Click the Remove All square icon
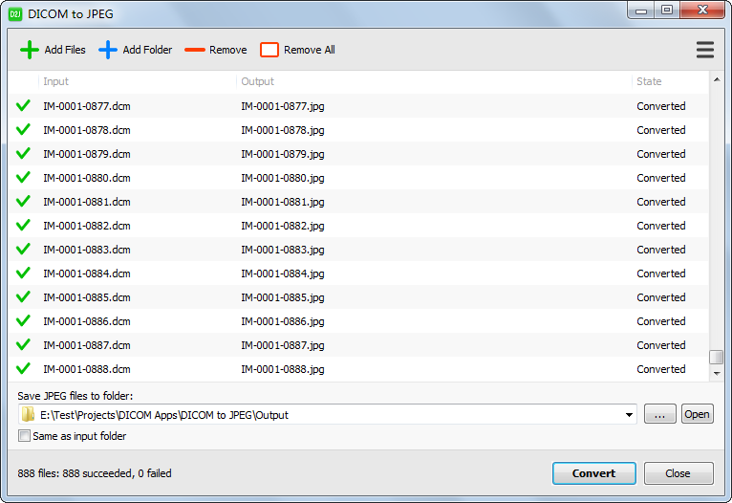Screen dimensions: 732x503 (x=269, y=50)
